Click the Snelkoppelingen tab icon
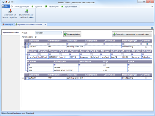This screenshot has width=155, height=116. click(x=12, y=6)
